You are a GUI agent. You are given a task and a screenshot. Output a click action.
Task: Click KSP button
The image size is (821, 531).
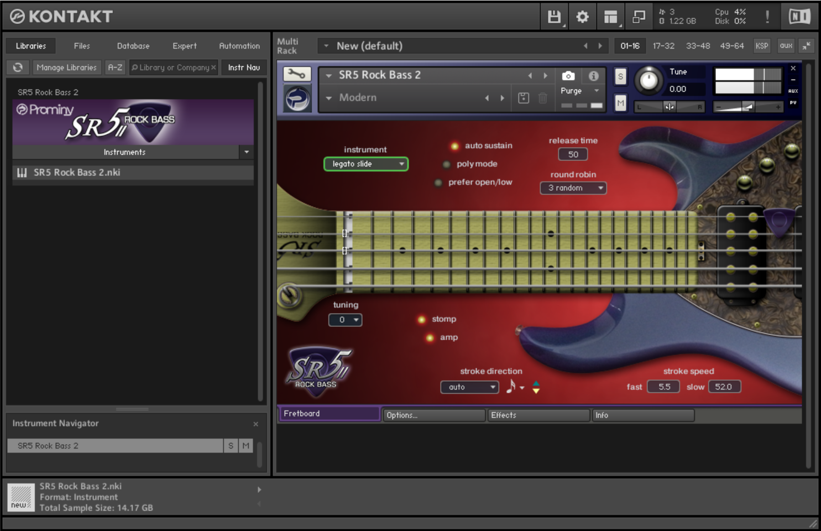click(762, 46)
